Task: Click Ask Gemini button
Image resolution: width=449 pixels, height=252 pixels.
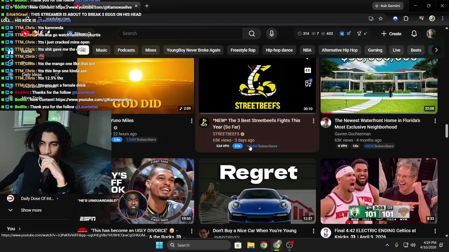Action: (x=388, y=6)
